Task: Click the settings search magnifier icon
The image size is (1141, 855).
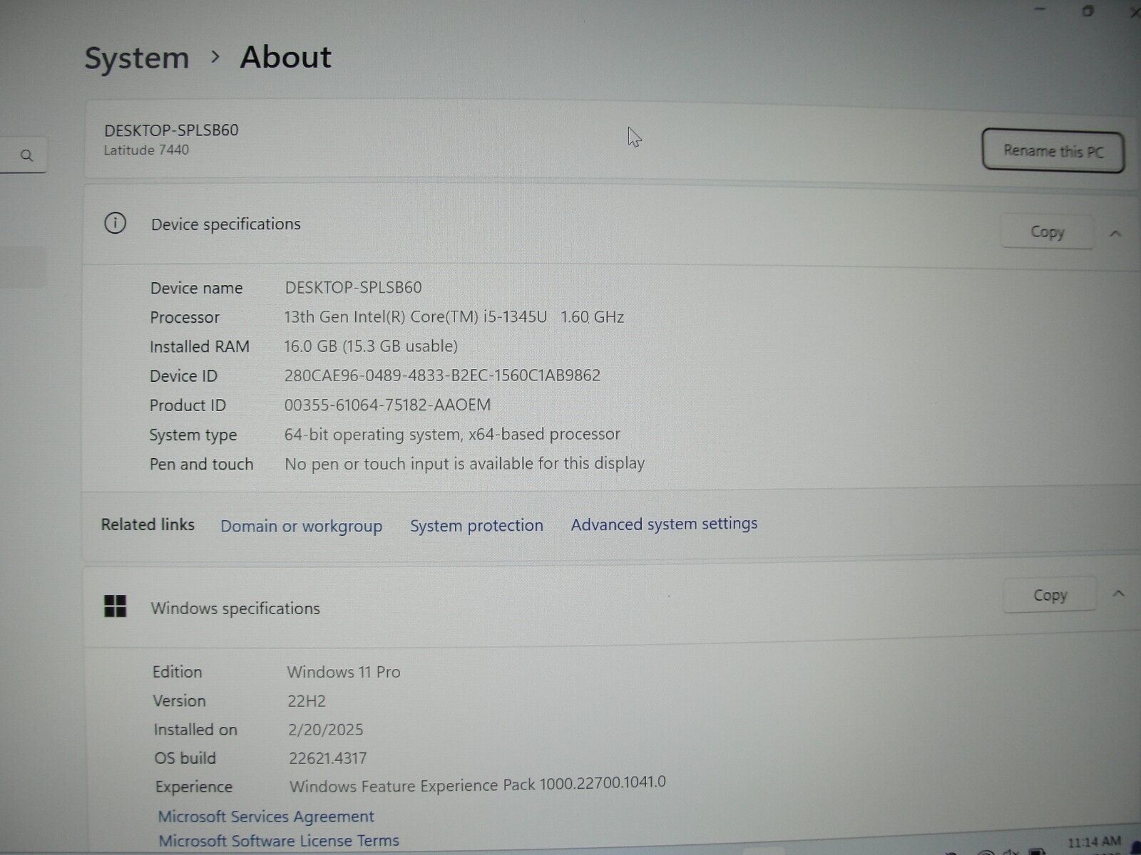Action: pyautogui.click(x=27, y=155)
